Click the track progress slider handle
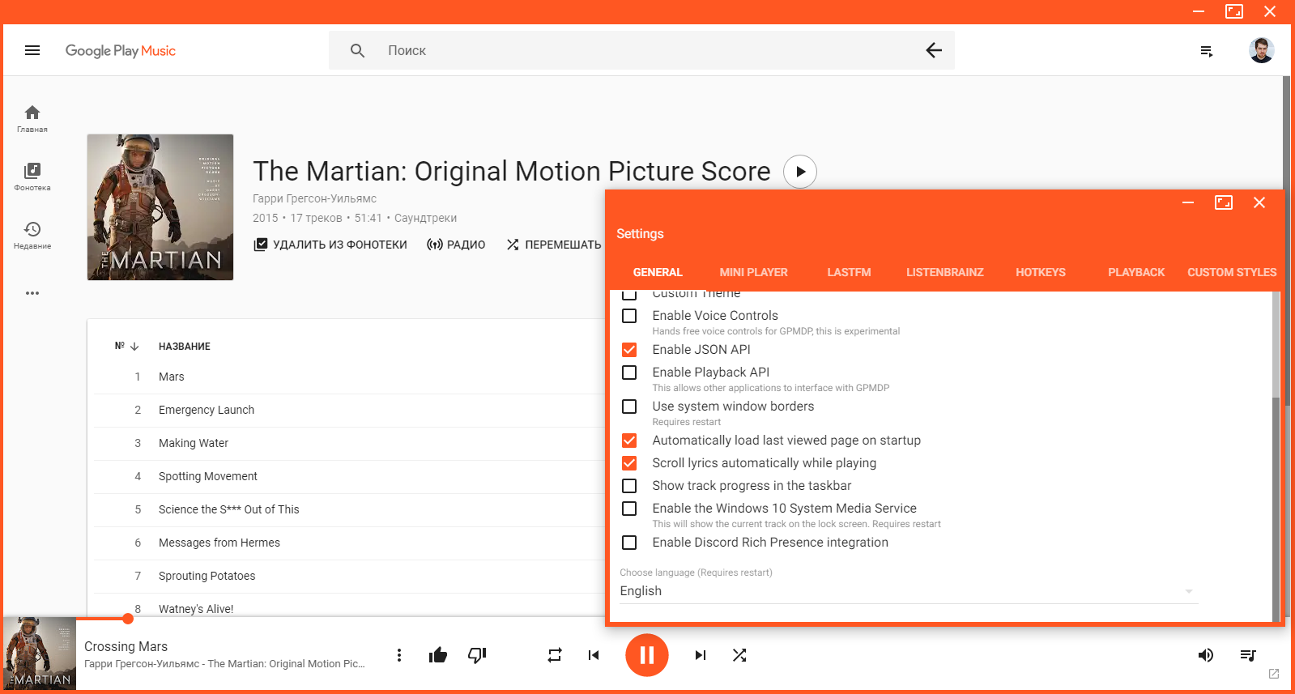1295x694 pixels. tap(128, 619)
